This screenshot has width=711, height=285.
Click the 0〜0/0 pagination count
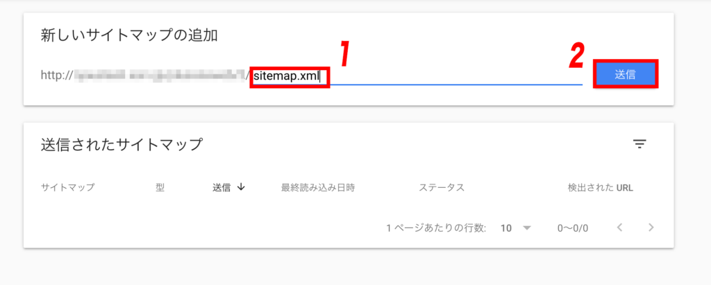573,228
